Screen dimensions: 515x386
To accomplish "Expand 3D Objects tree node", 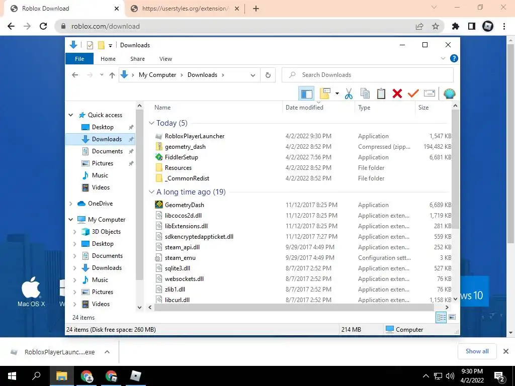I will [74, 232].
